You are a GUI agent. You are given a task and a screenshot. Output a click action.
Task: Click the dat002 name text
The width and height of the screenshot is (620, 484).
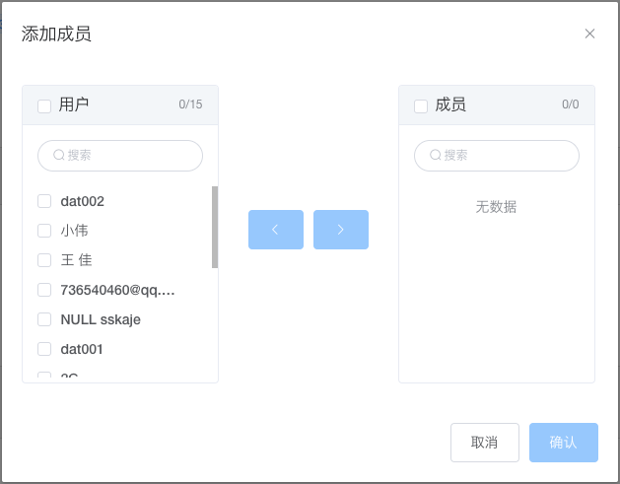(82, 201)
